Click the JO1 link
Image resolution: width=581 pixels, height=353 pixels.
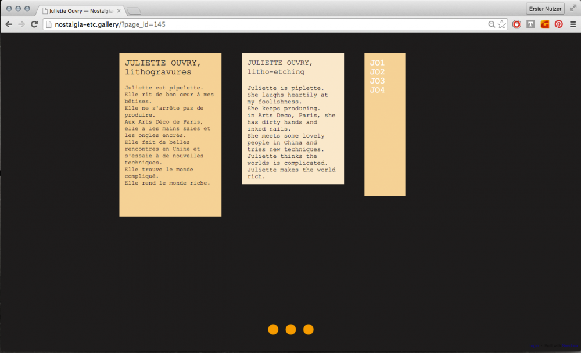point(377,63)
